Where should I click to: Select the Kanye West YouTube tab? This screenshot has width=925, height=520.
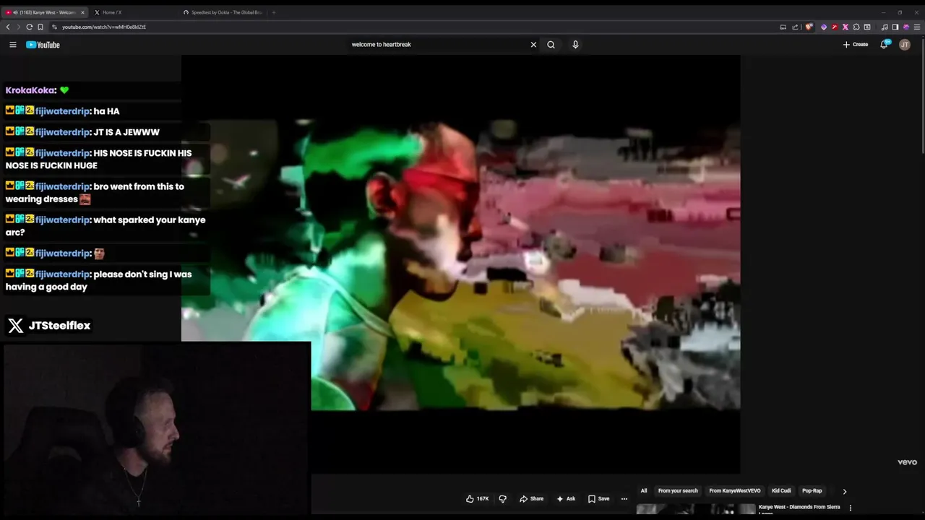(45, 12)
